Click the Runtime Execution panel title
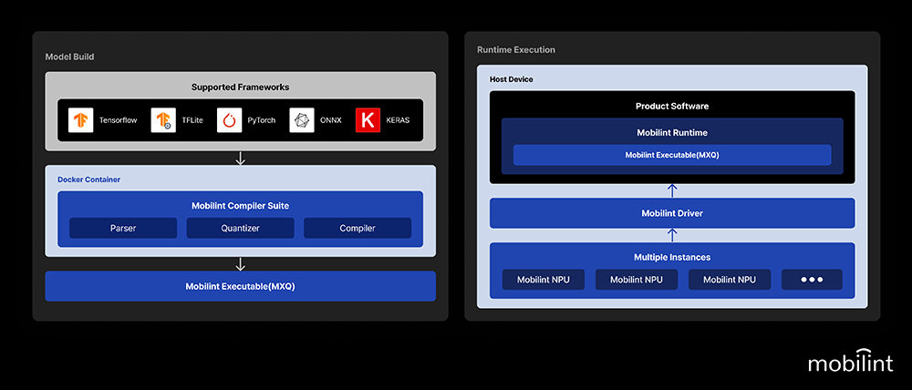The height and width of the screenshot is (390, 912). [x=516, y=49]
